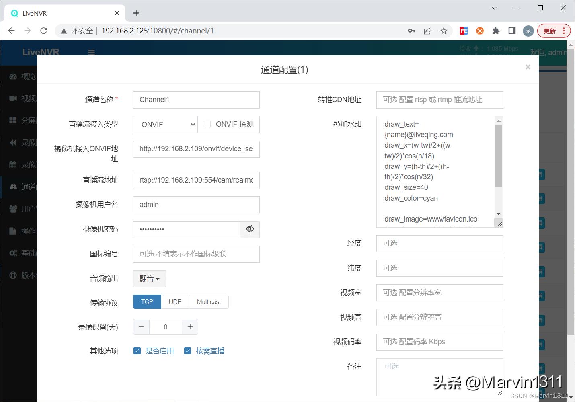Open the calendar 录像计划 sidebar icon

click(x=13, y=164)
